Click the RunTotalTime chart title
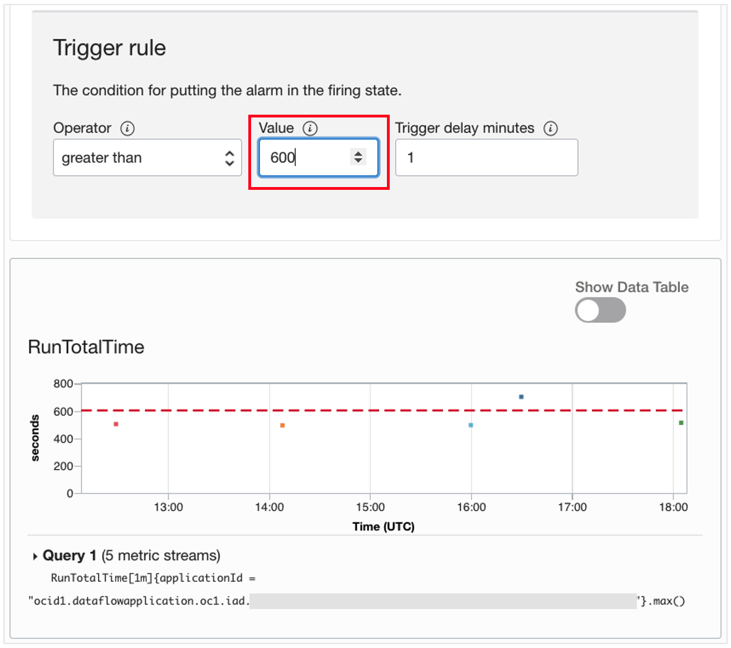Screen dimensions: 731x648 click(x=86, y=347)
